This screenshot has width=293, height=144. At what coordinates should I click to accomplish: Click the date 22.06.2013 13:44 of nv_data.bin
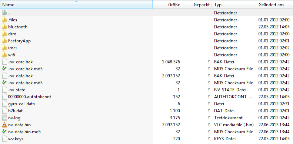coord(274,125)
